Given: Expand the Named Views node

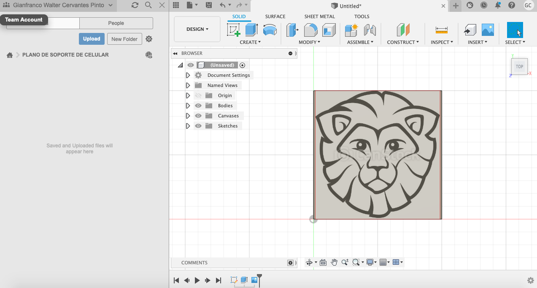Looking at the screenshot, I should (x=188, y=85).
